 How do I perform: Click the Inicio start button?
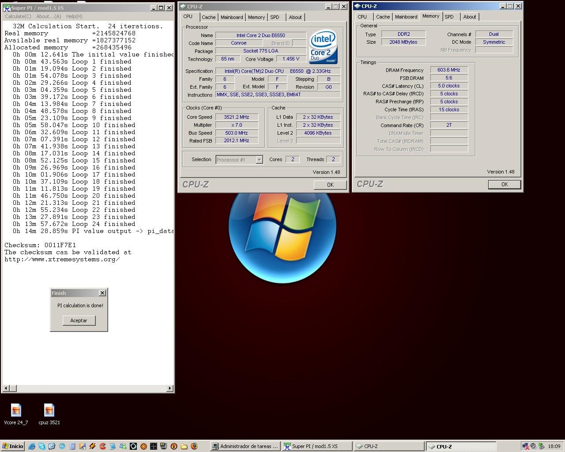coord(13,446)
